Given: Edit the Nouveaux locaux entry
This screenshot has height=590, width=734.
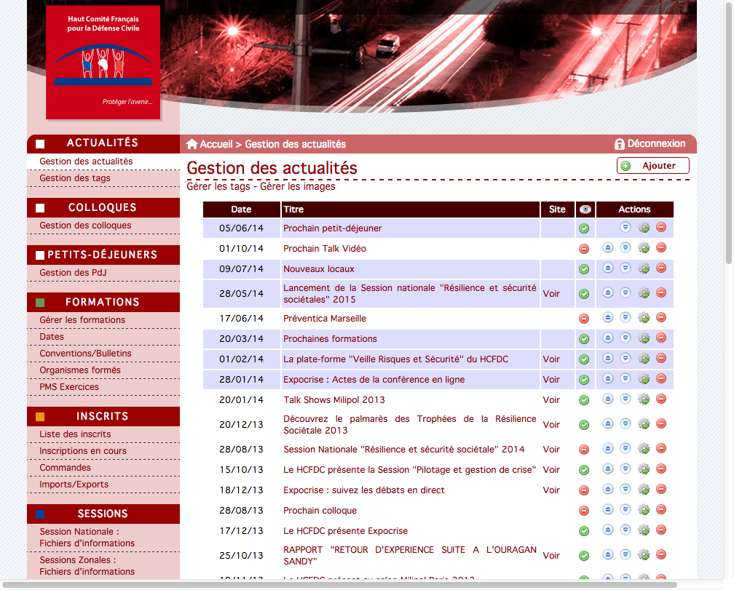Looking at the screenshot, I should pyautogui.click(x=644, y=268).
